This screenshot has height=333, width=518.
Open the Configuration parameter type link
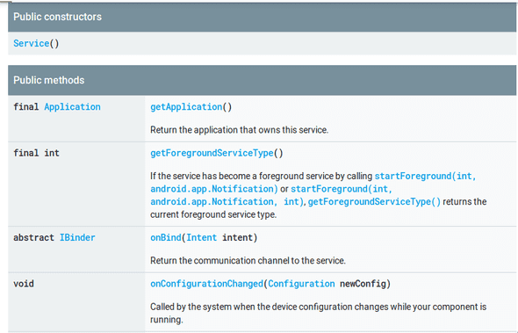tap(302, 284)
